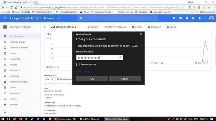Open the three-dot more options menu in header
Image resolution: width=216 pixels, height=121 pixels.
pyautogui.click(x=206, y=18)
